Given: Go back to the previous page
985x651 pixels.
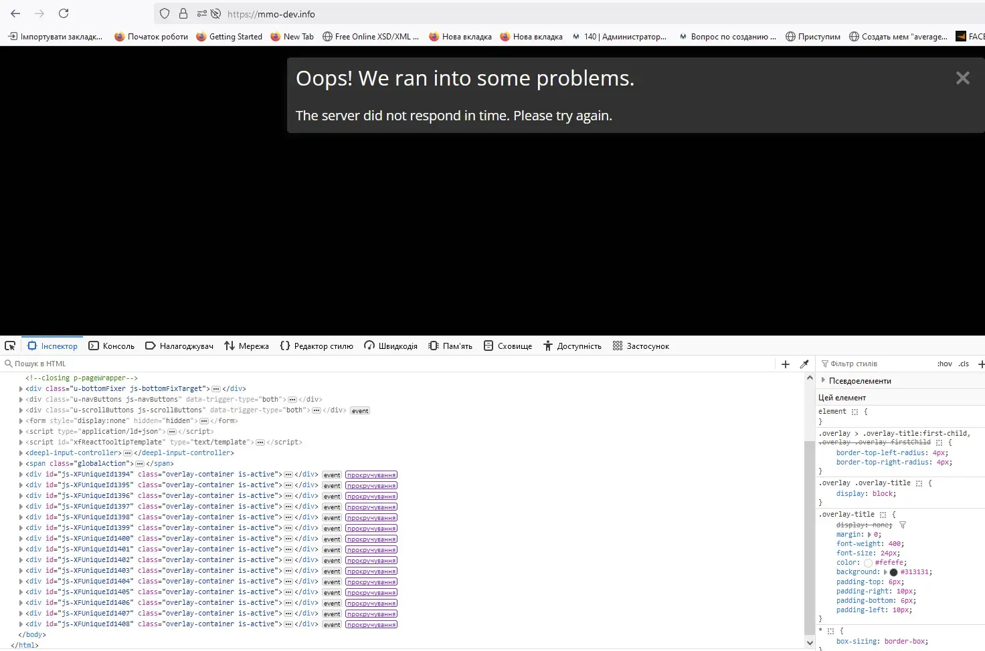Looking at the screenshot, I should 15,13.
